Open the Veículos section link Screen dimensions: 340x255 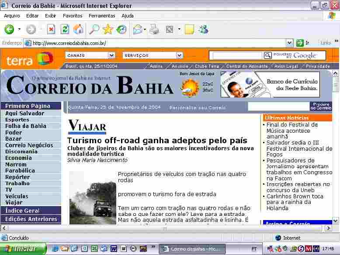coord(17,196)
